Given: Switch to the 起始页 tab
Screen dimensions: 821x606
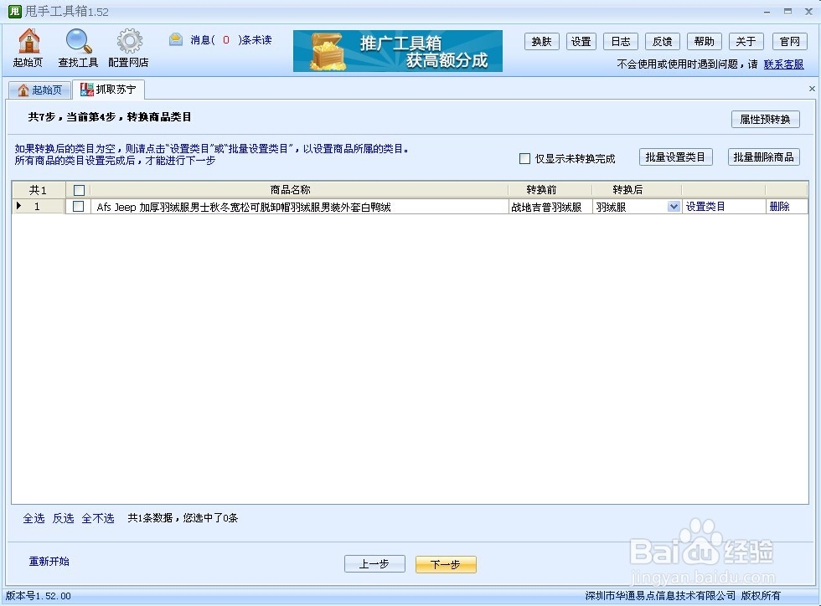Looking at the screenshot, I should click(x=39, y=89).
